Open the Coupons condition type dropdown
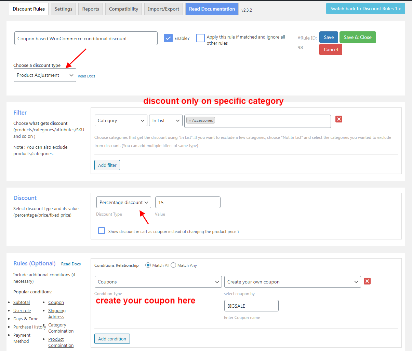The image size is (412, 351). (x=158, y=281)
